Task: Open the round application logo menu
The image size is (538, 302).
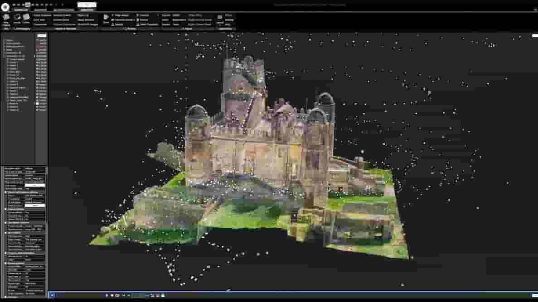Action: [5, 7]
